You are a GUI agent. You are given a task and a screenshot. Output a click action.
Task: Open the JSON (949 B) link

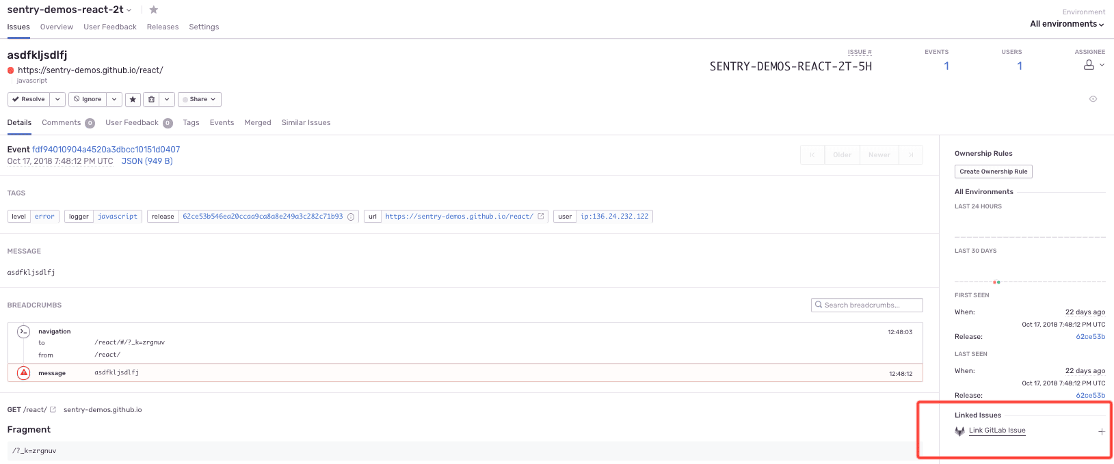(147, 161)
